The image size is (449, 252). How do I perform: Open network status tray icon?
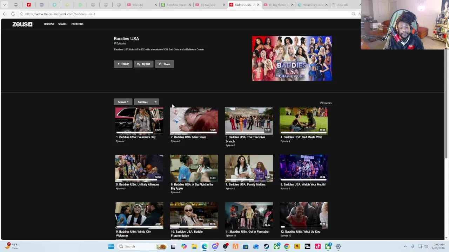click(x=420, y=246)
